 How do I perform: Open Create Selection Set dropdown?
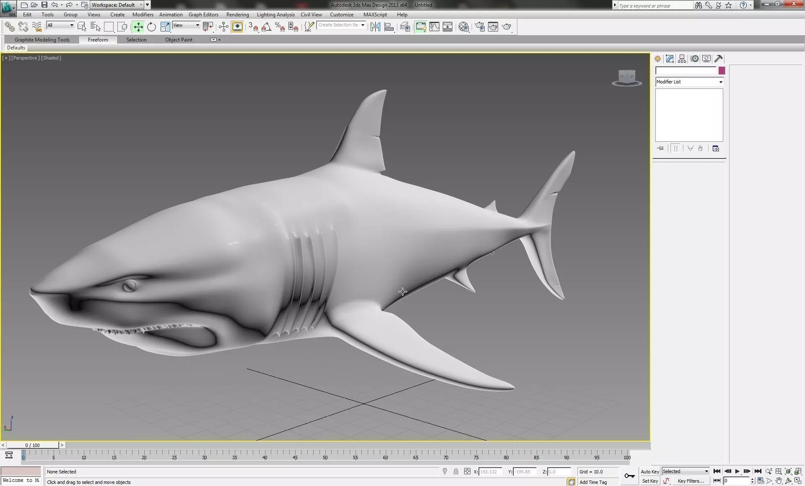tap(341, 25)
